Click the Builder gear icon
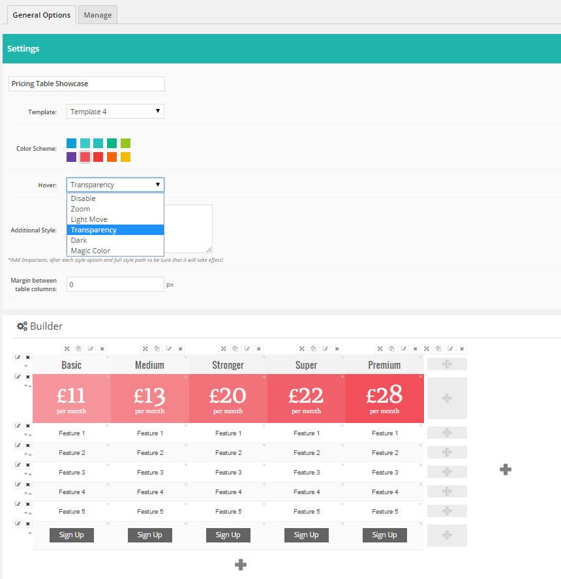Viewport: 561px width, 579px height. click(21, 326)
